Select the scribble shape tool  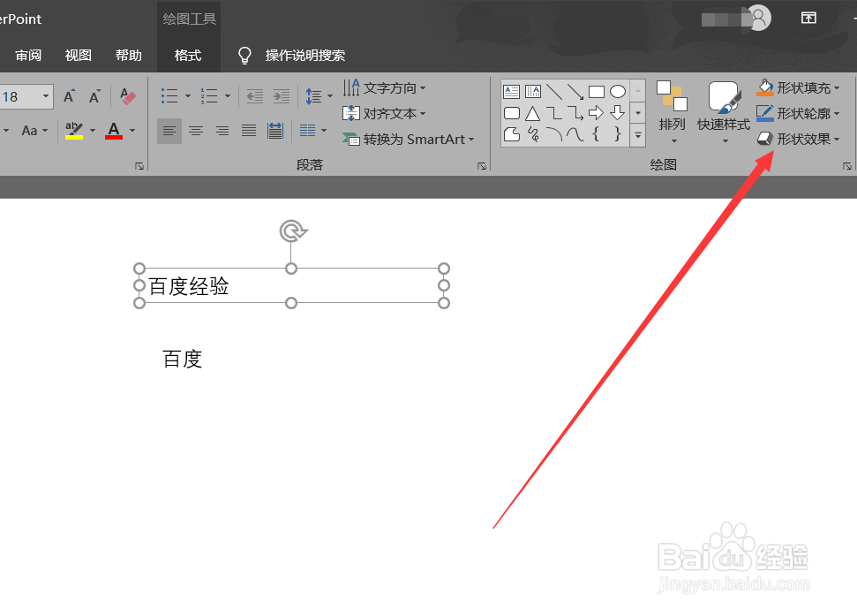click(x=533, y=134)
